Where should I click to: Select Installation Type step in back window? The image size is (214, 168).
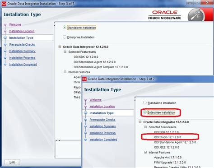pyautogui.click(x=21, y=38)
